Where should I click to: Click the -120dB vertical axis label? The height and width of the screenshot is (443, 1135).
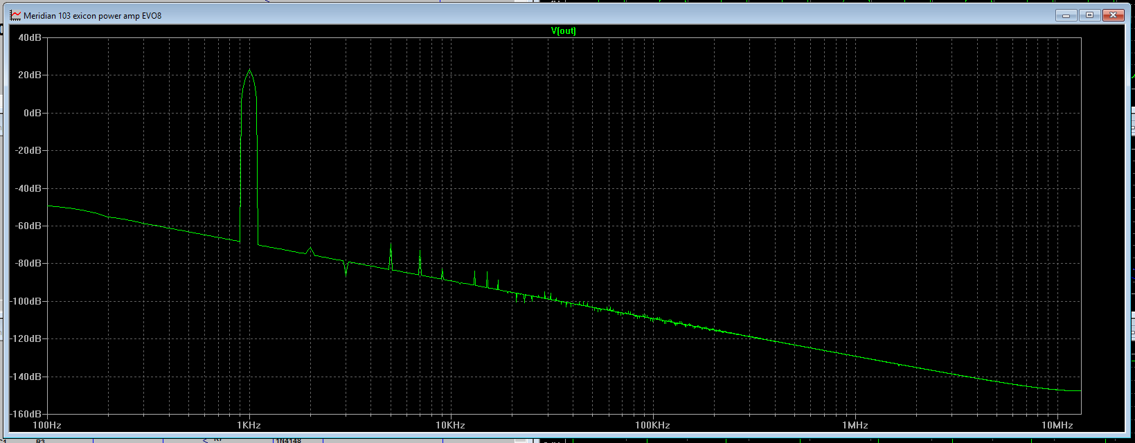(x=26, y=338)
